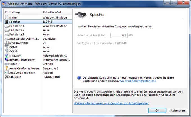Viewport: 191px width, 117px height.
Task: Click the 'D:' drive value
Action: pos(44,43)
